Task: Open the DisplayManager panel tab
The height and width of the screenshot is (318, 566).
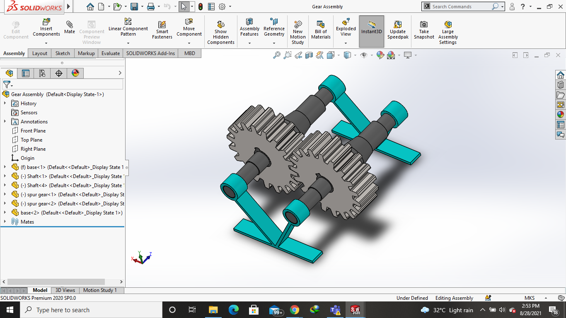Action: pyautogui.click(x=75, y=73)
